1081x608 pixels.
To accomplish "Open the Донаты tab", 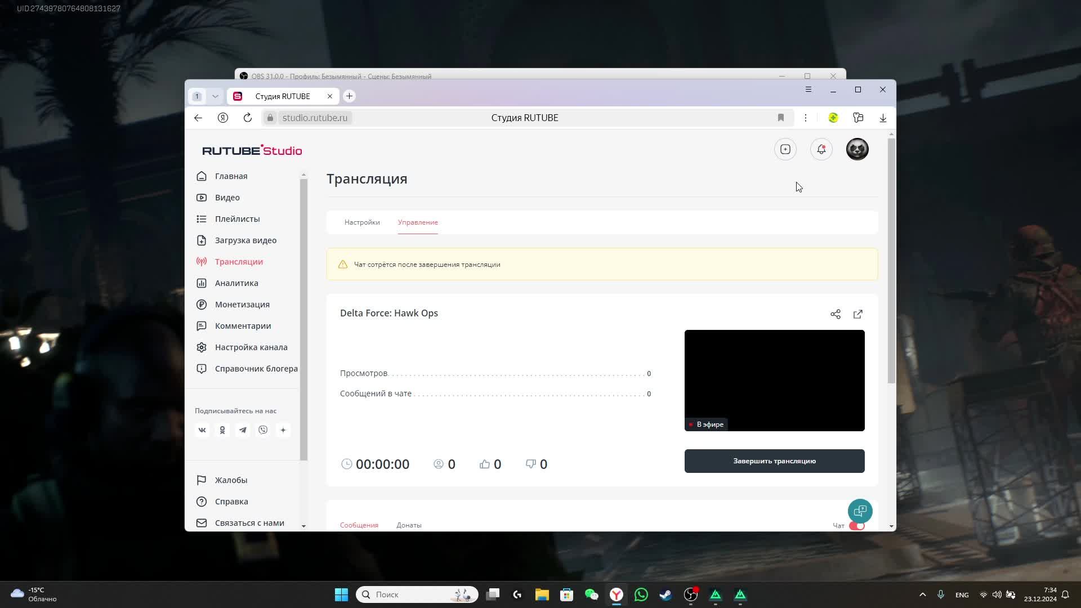I will [409, 525].
